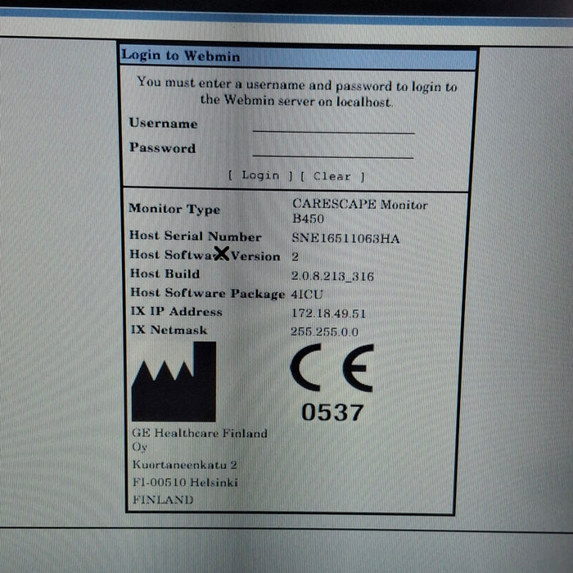Click the Clear button
This screenshot has width=573, height=573.
[332, 177]
